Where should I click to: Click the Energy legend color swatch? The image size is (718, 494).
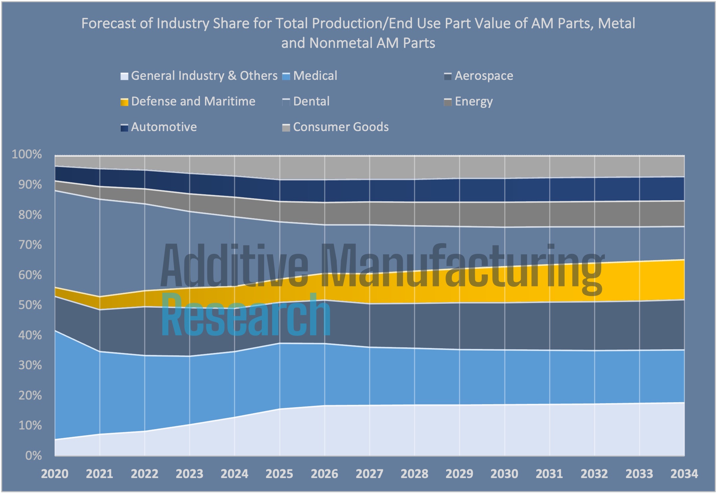click(448, 102)
